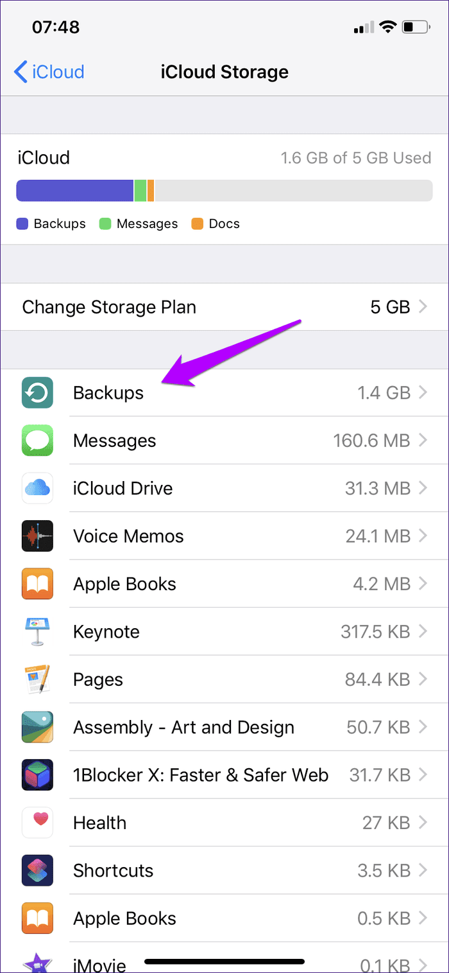The width and height of the screenshot is (449, 973).
Task: Select the Messages storage entry
Action: coord(115,441)
